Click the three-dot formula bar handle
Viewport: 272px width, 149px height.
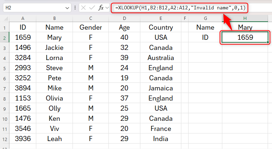[75, 8]
